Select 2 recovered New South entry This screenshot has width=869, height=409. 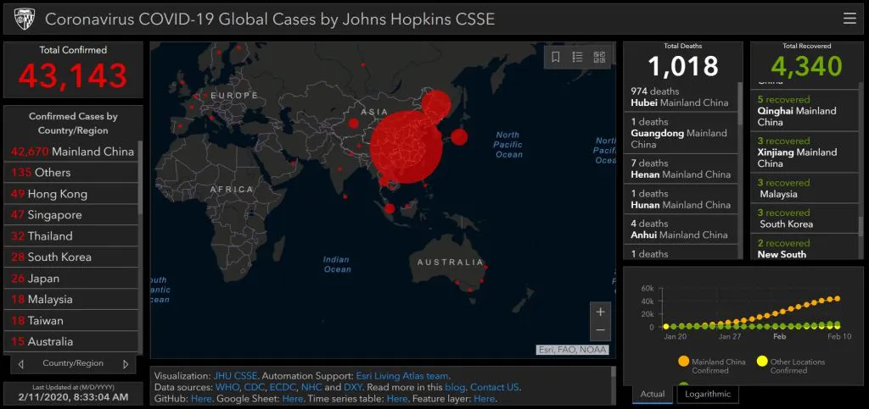(x=805, y=247)
